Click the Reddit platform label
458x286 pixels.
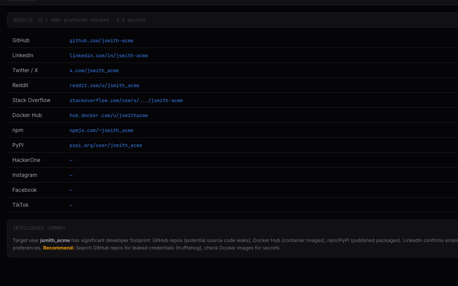(x=20, y=85)
